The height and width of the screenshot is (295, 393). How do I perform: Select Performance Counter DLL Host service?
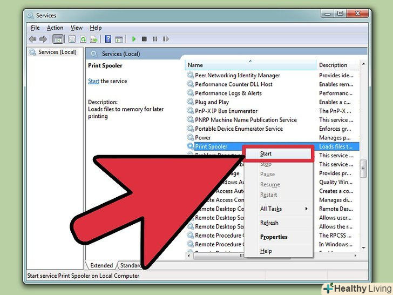234,84
